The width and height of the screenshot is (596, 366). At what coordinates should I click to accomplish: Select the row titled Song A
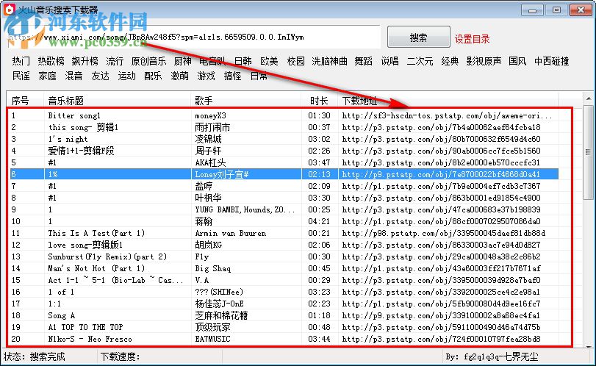[x=284, y=316]
